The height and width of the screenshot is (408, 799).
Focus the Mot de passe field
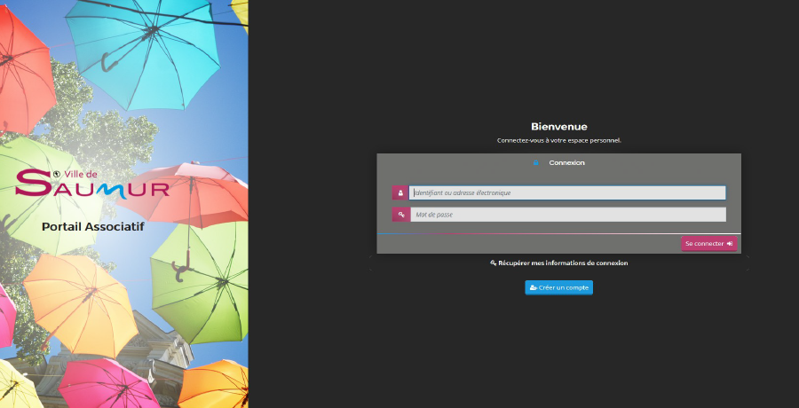tap(567, 215)
